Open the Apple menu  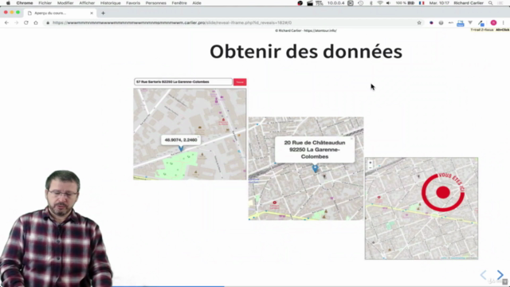8,3
